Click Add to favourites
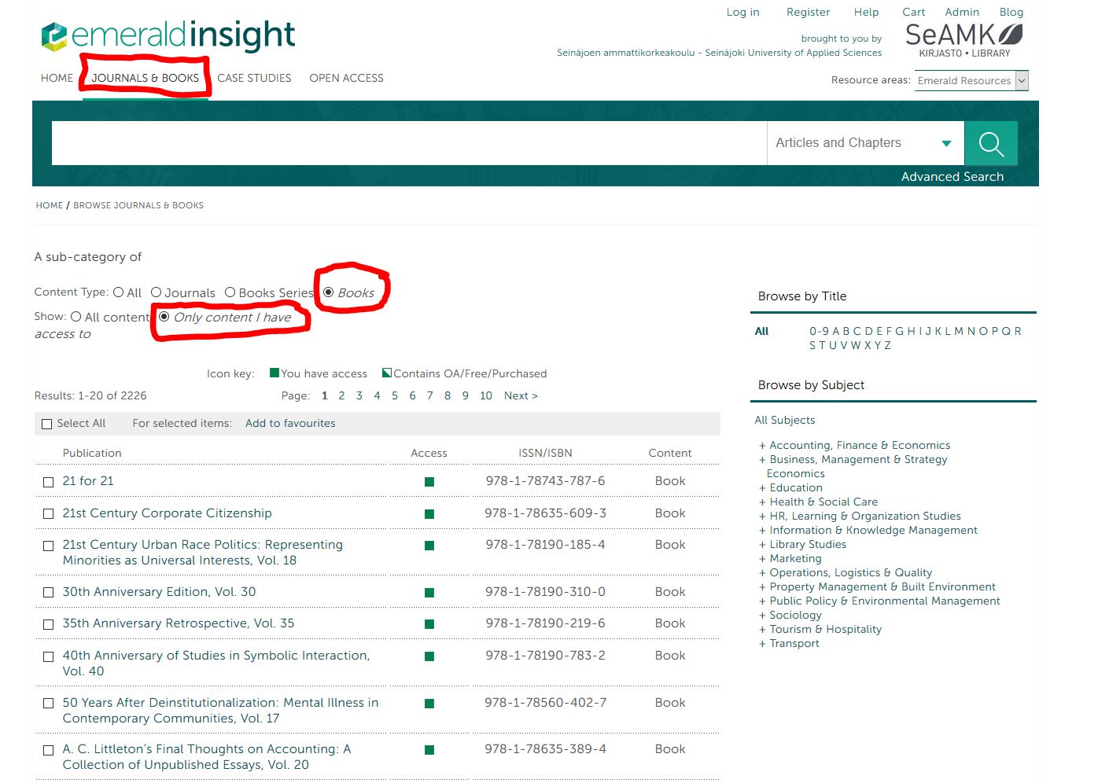The width and height of the screenshot is (1098, 783). pyautogui.click(x=290, y=423)
